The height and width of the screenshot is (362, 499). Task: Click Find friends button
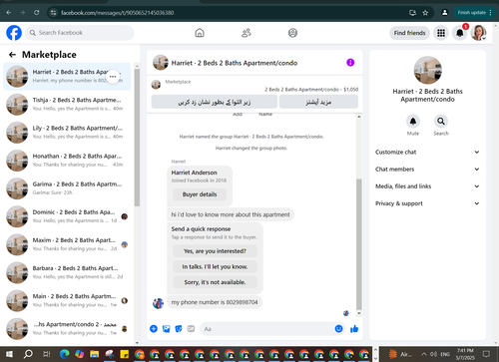pyautogui.click(x=409, y=33)
